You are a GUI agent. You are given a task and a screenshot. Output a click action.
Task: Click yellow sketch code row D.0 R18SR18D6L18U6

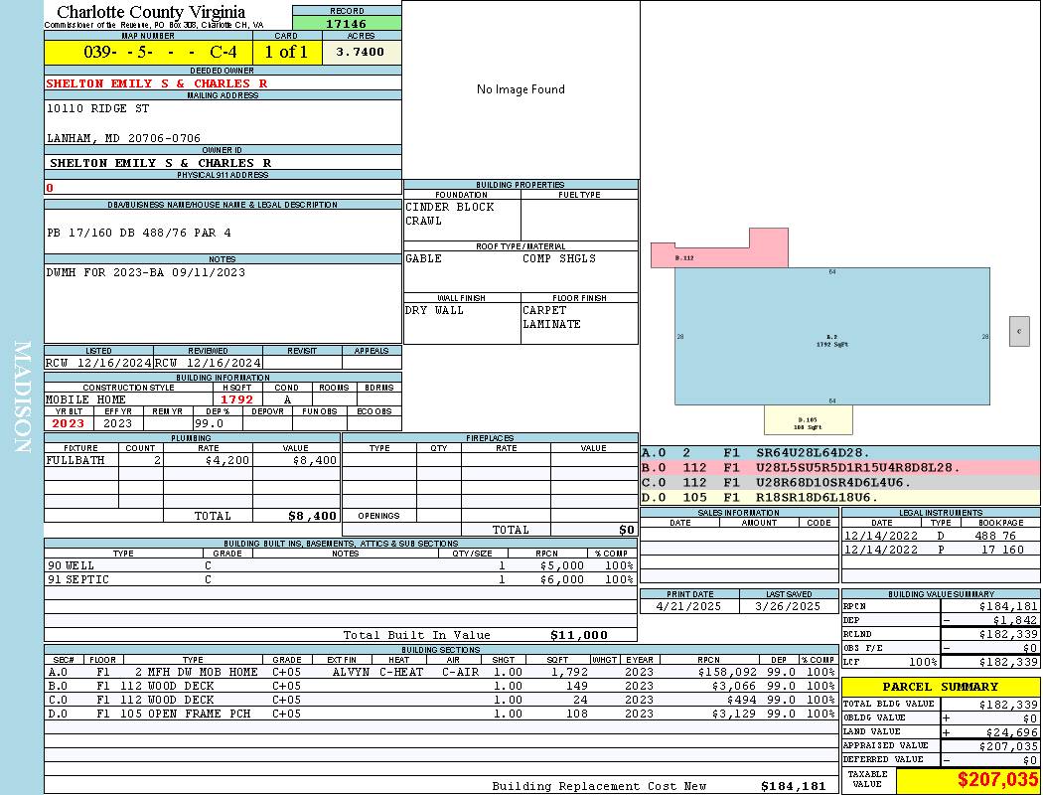(840, 497)
